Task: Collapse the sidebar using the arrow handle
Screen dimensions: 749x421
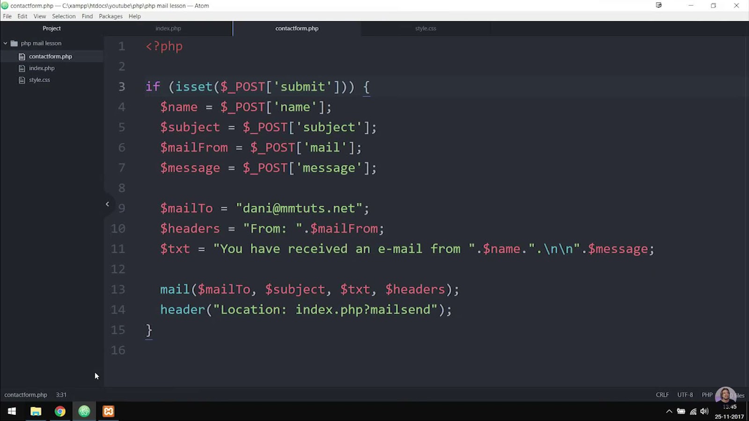Action: 108,204
